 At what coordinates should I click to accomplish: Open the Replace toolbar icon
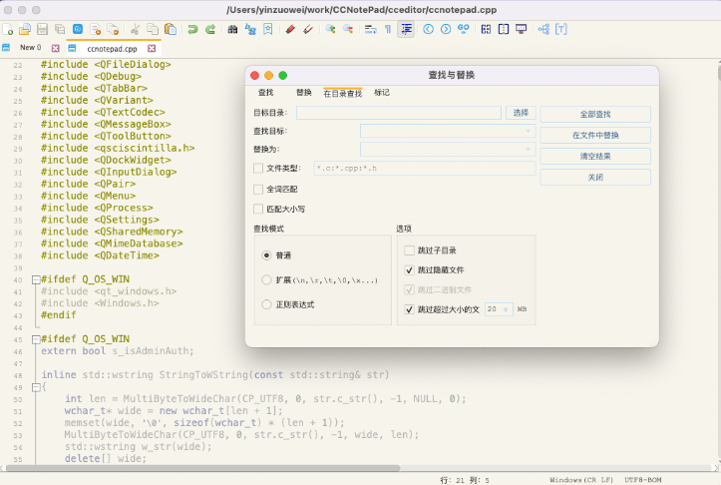[250, 30]
